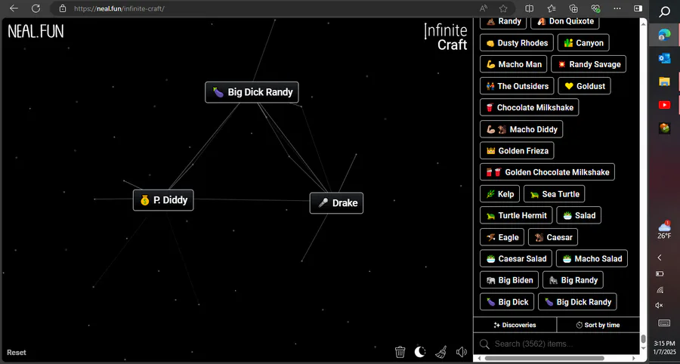Select the P. Diddy canvas element
Image resolution: width=680 pixels, height=364 pixels.
click(163, 200)
